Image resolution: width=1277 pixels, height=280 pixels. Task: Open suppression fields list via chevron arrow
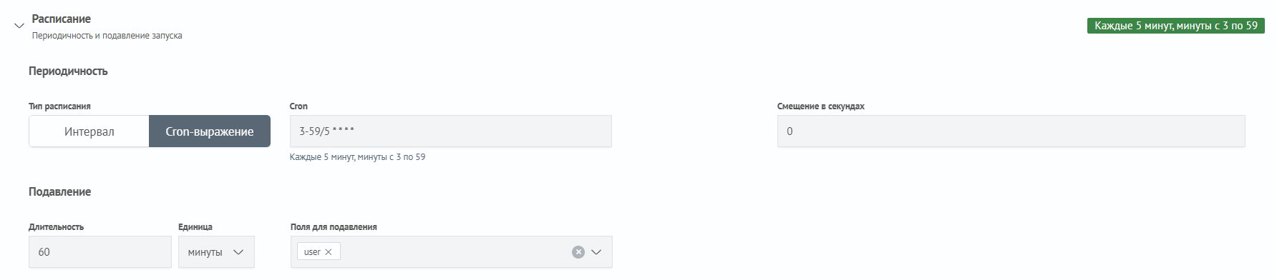coord(596,252)
